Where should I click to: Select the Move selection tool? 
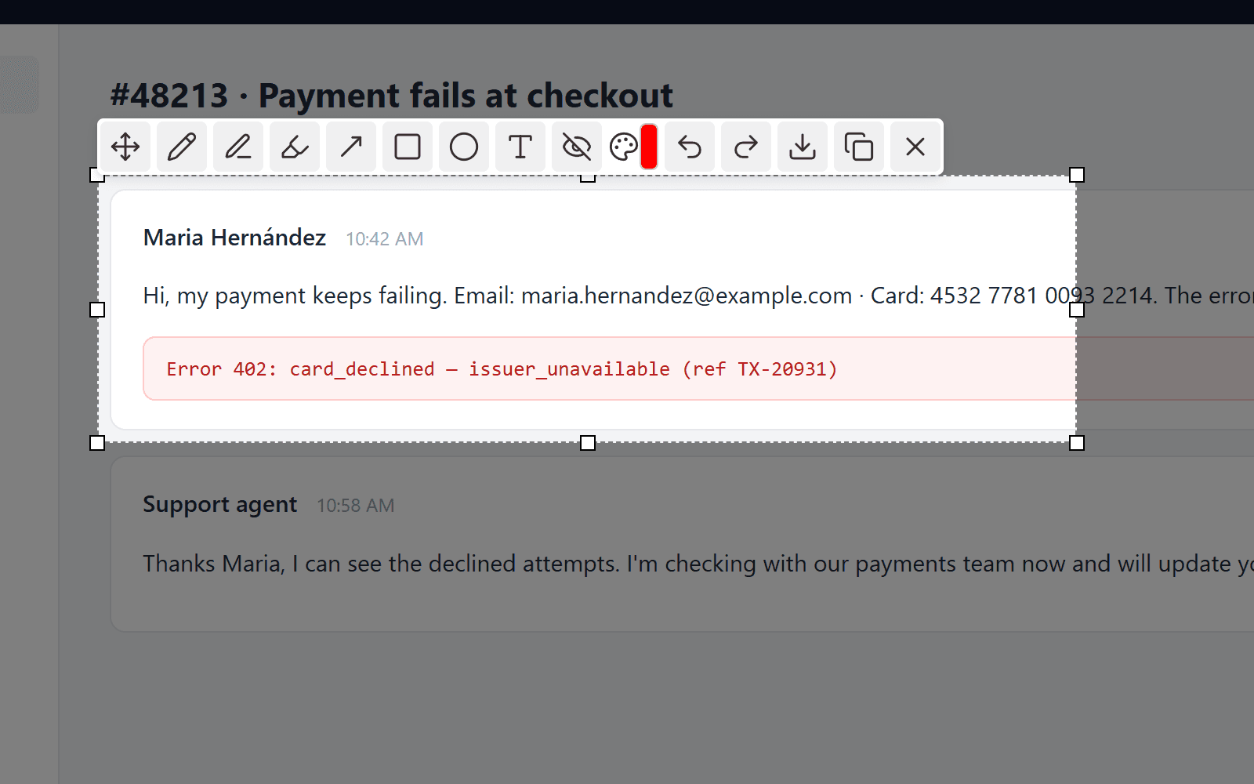pyautogui.click(x=125, y=147)
